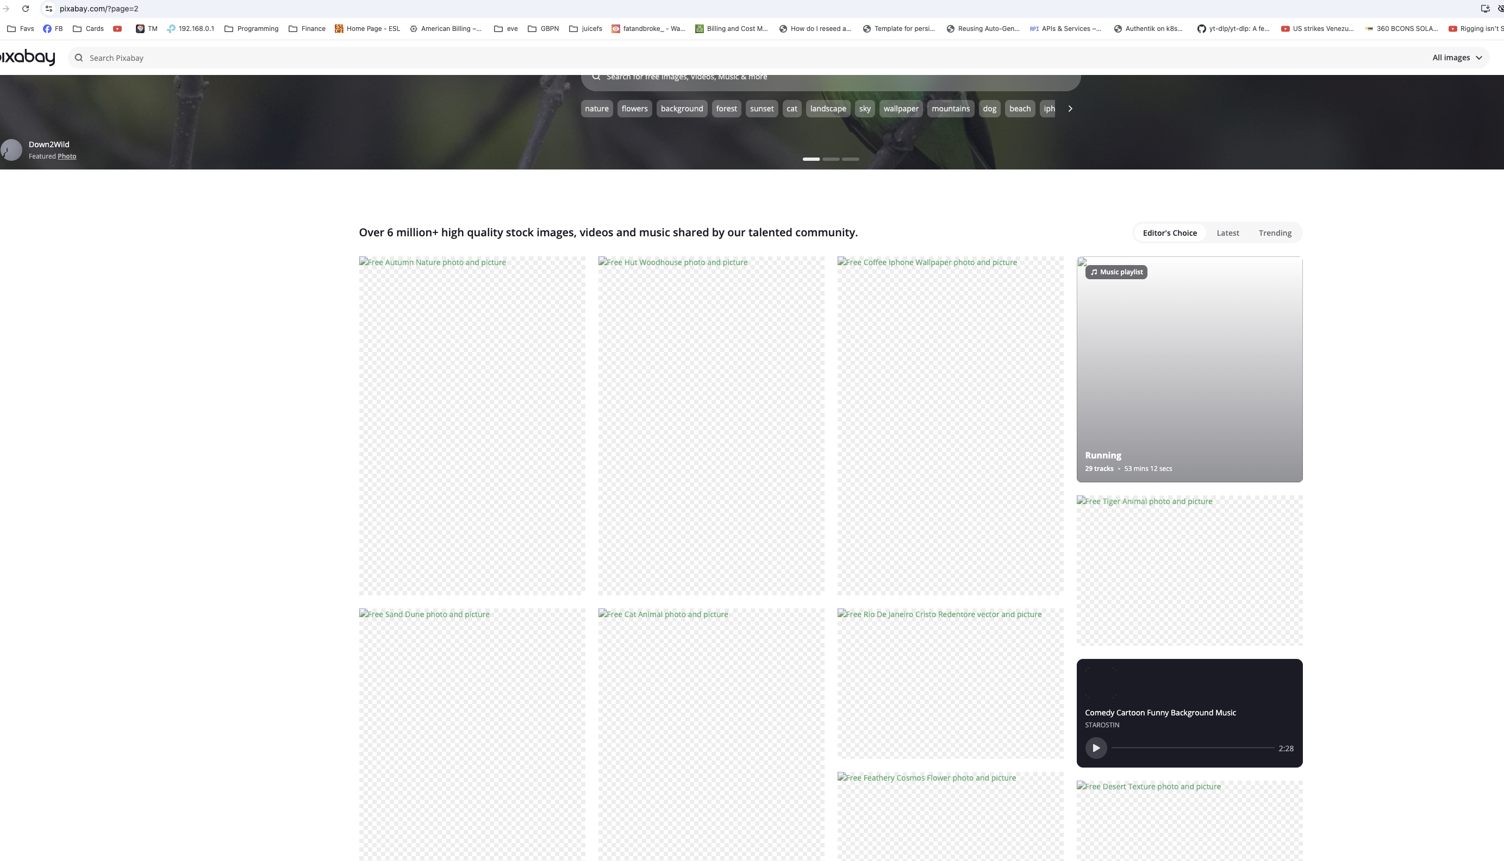Open the Programming bookmark folder
This screenshot has height=861, width=1504.
pos(252,28)
